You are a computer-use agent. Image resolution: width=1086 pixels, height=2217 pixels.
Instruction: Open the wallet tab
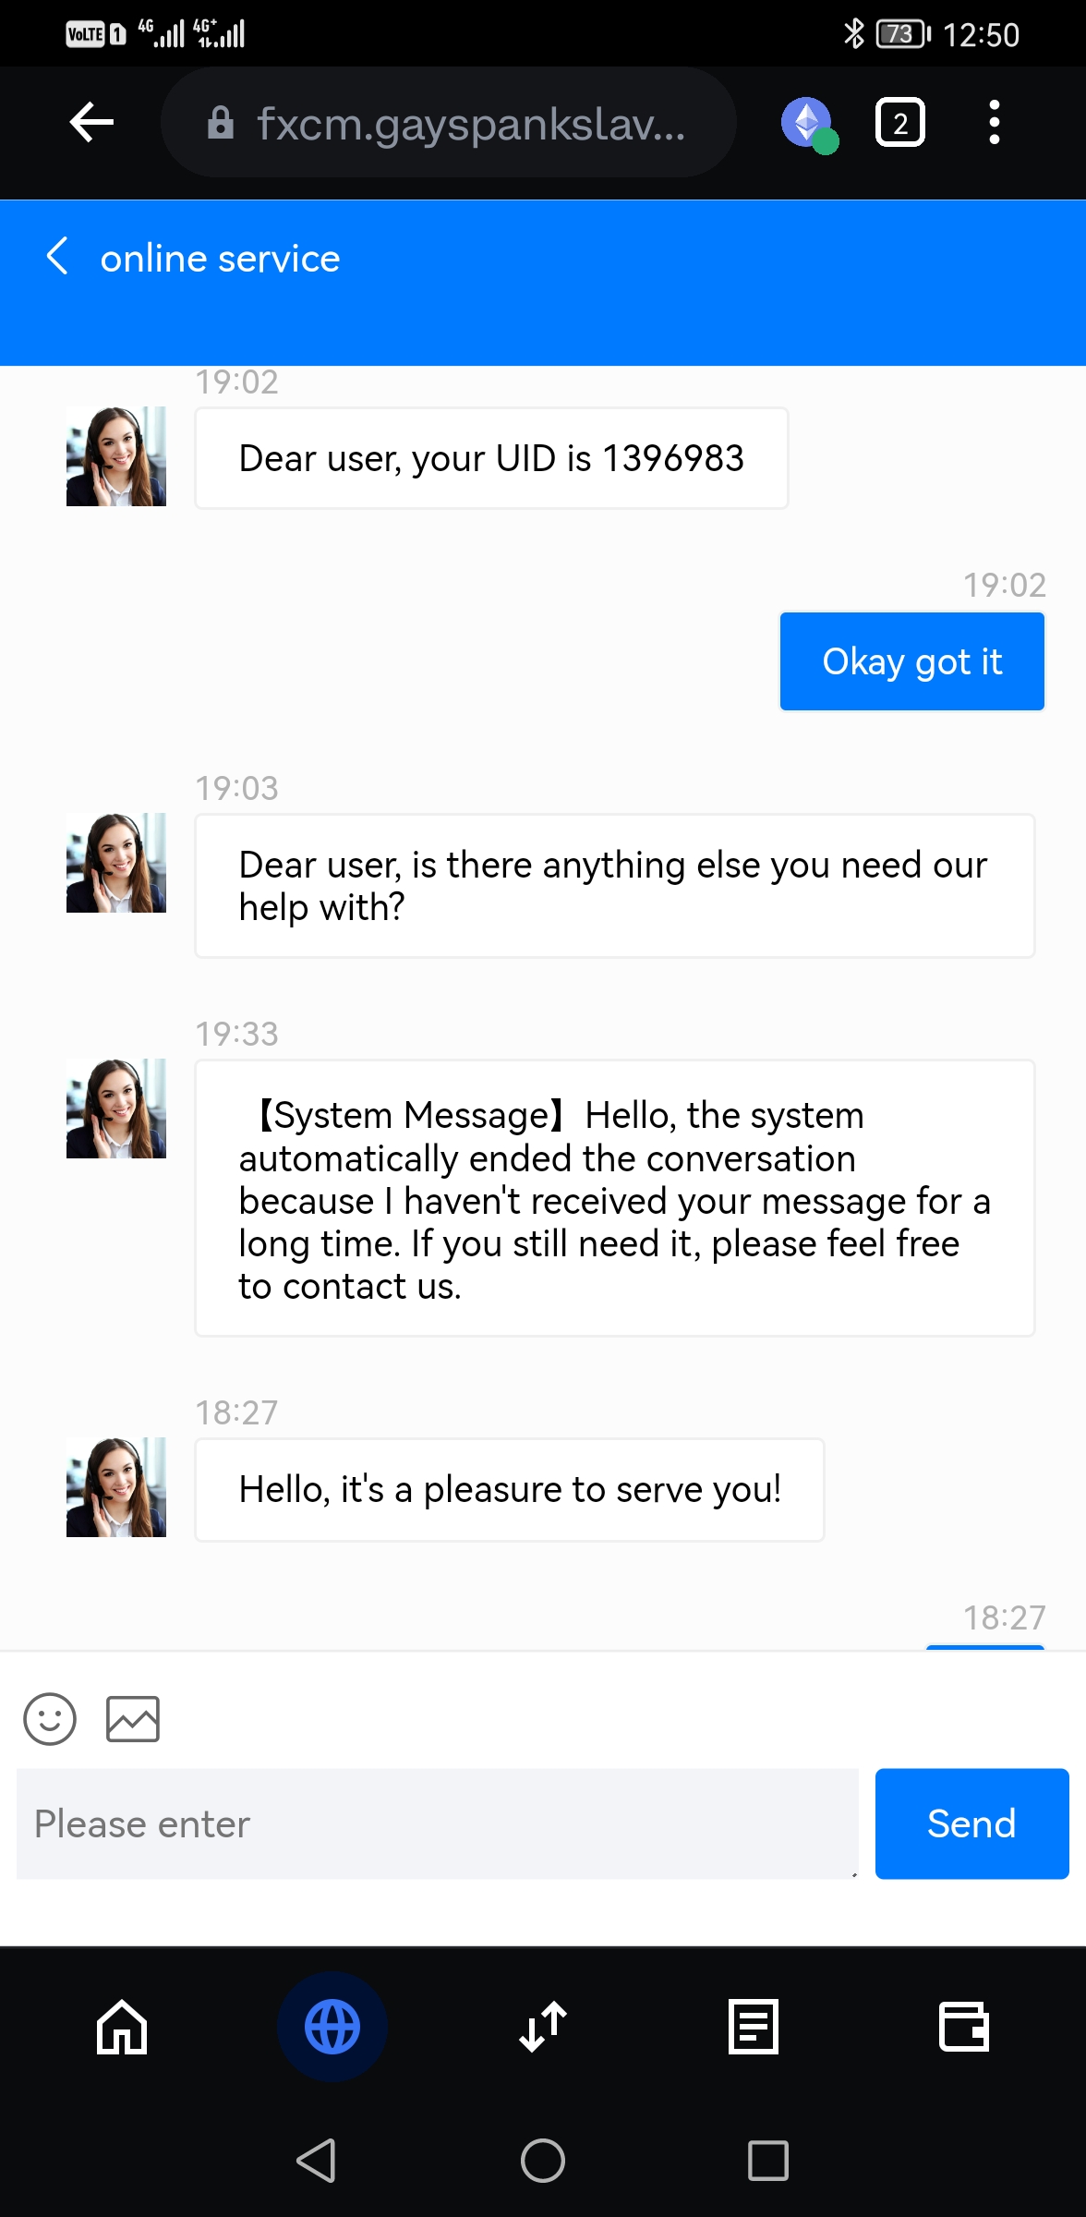963,2027
